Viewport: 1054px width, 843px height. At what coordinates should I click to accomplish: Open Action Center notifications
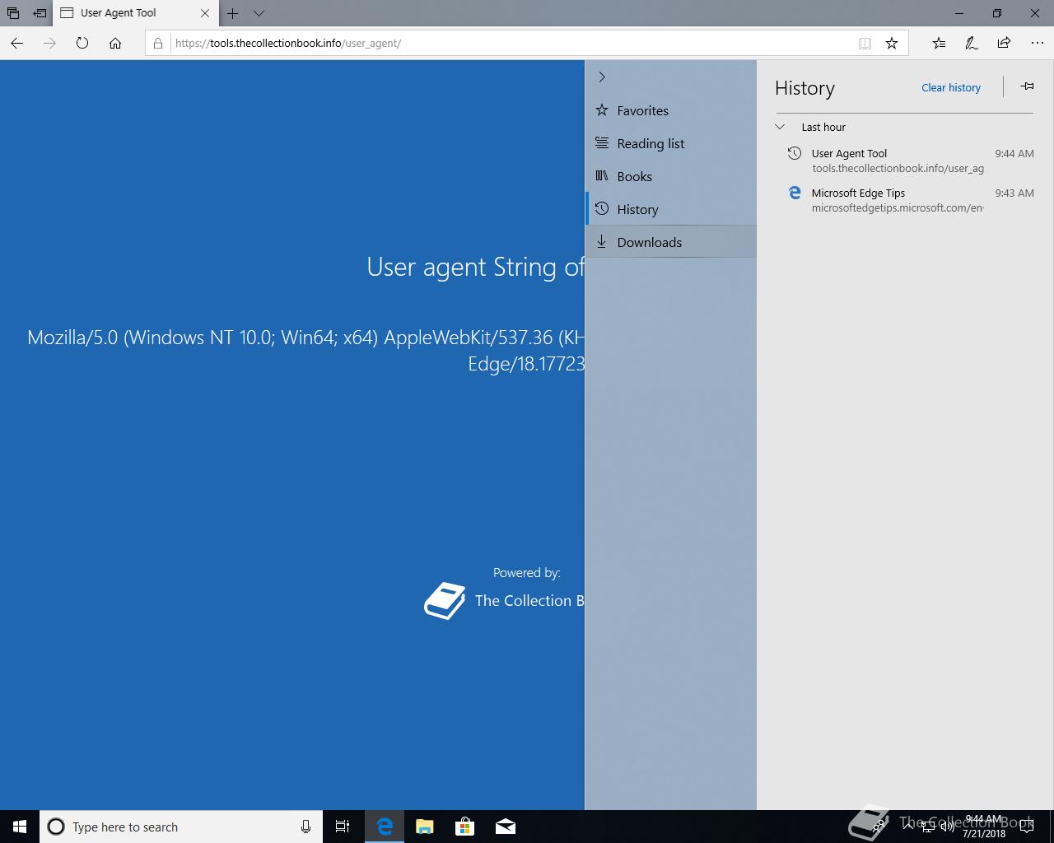pyautogui.click(x=1027, y=827)
